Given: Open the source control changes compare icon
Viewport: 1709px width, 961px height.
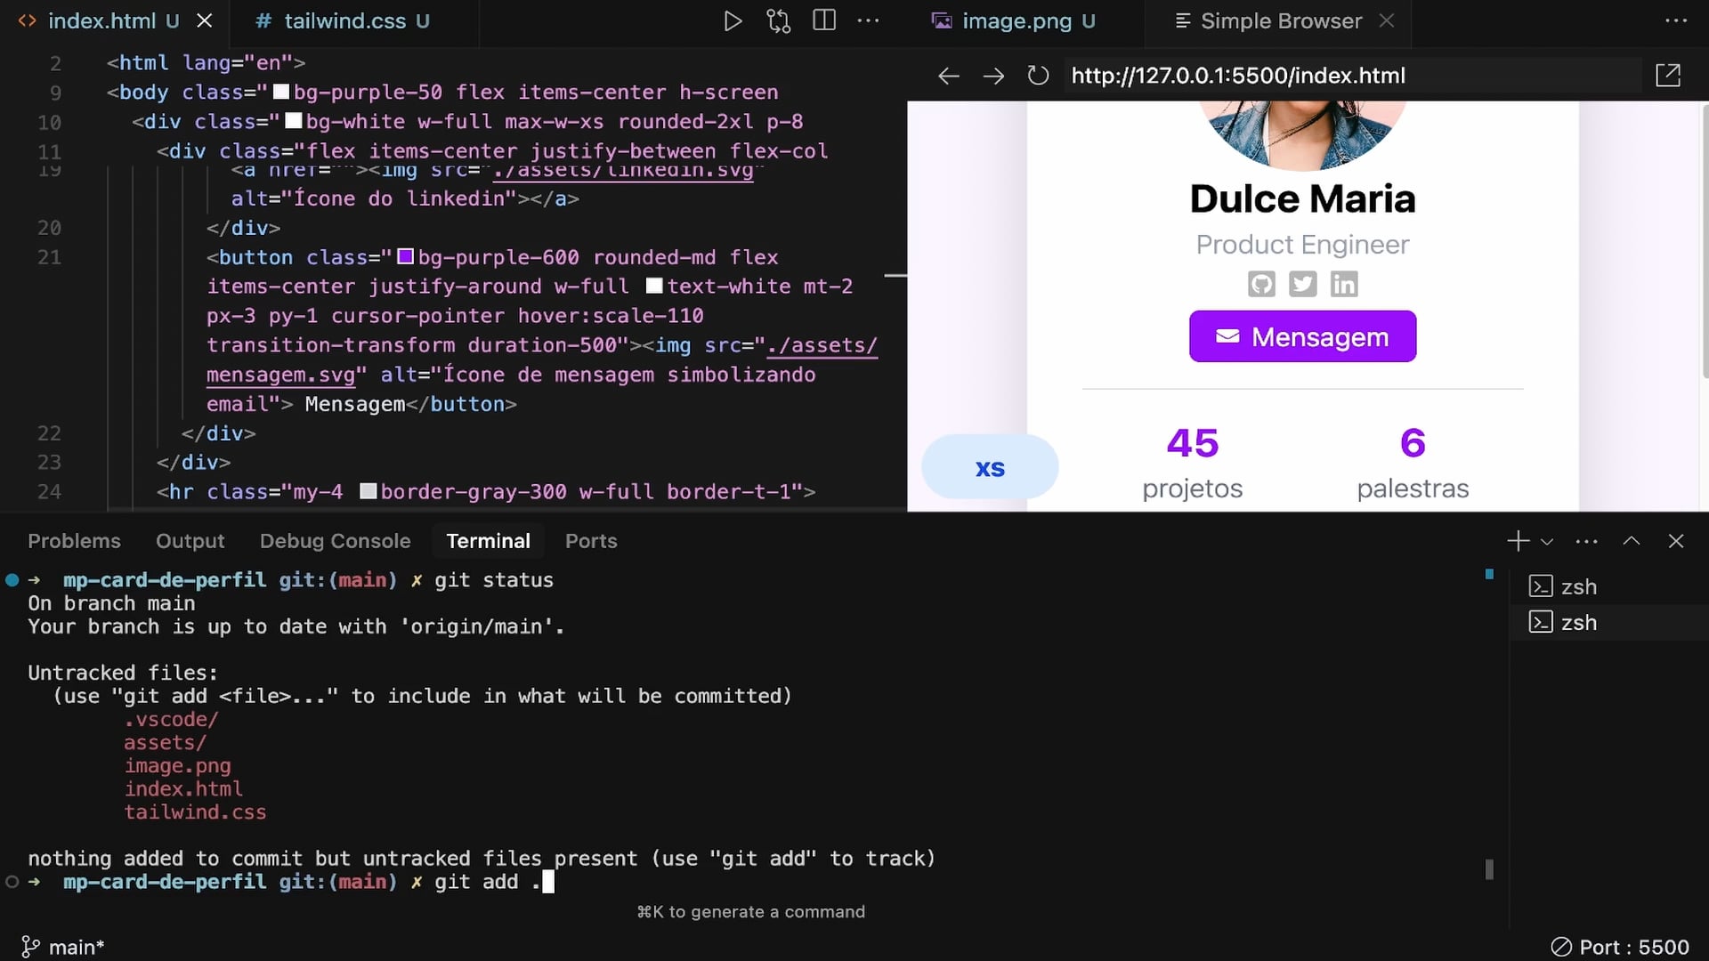Looking at the screenshot, I should click(778, 20).
